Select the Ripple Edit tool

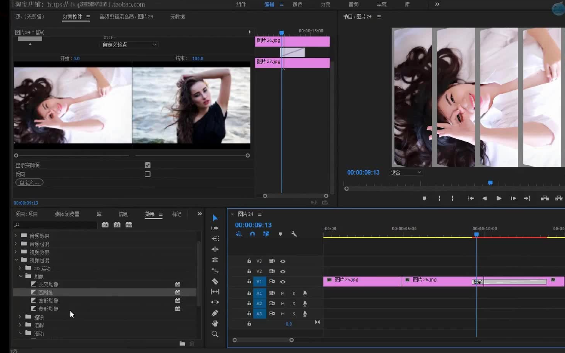215,249
